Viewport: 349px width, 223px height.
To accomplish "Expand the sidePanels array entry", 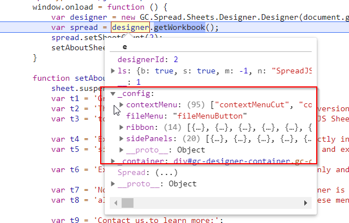I will click(121, 138).
